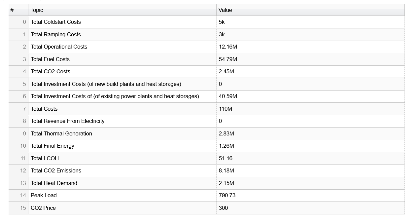Select the Total CO2 Costs cell
Viewport: 416px width, 221px height.
pyautogui.click(x=122, y=72)
